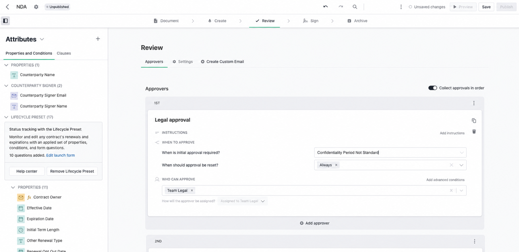Open top bar more options menu
The height and width of the screenshot is (252, 519).
pyautogui.click(x=401, y=7)
